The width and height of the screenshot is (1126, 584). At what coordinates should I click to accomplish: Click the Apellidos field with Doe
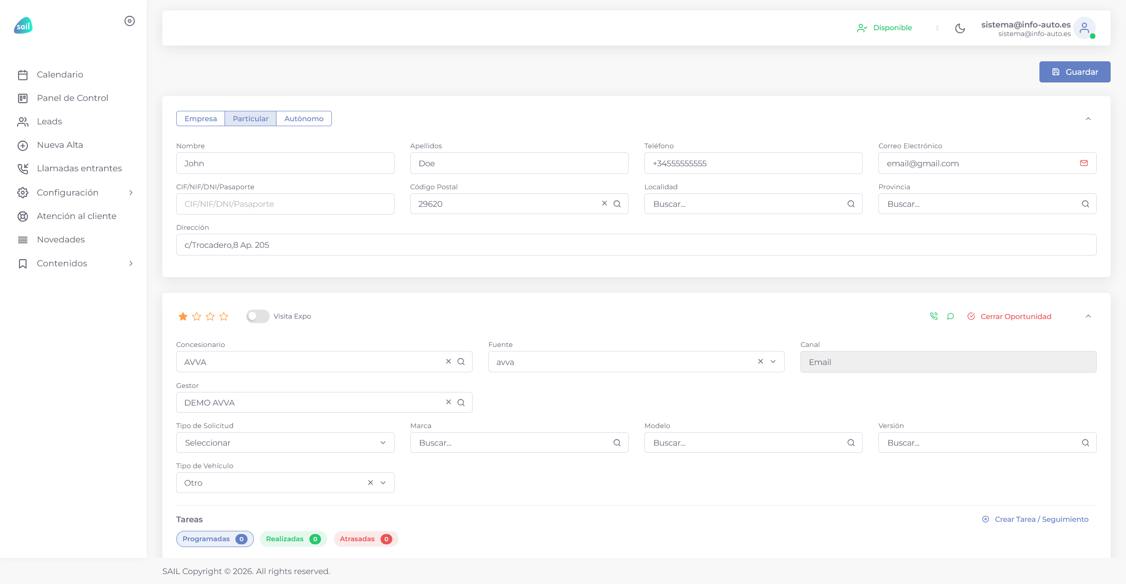point(519,163)
